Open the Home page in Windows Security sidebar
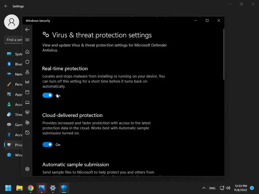This screenshot has width=259, height=194. point(27,52)
